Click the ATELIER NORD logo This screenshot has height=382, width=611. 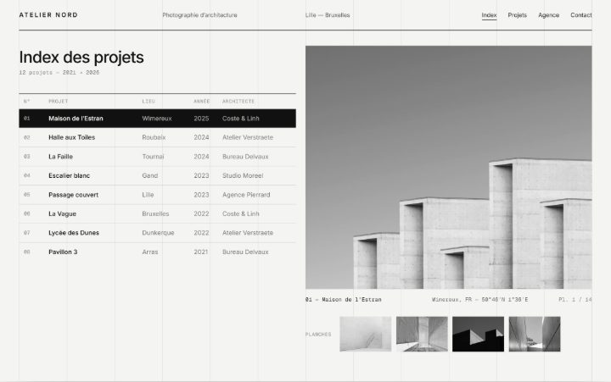pyautogui.click(x=48, y=14)
